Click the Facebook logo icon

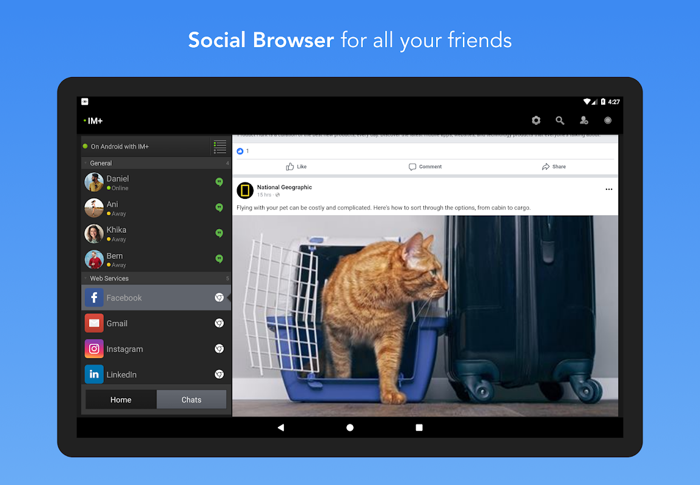94,298
